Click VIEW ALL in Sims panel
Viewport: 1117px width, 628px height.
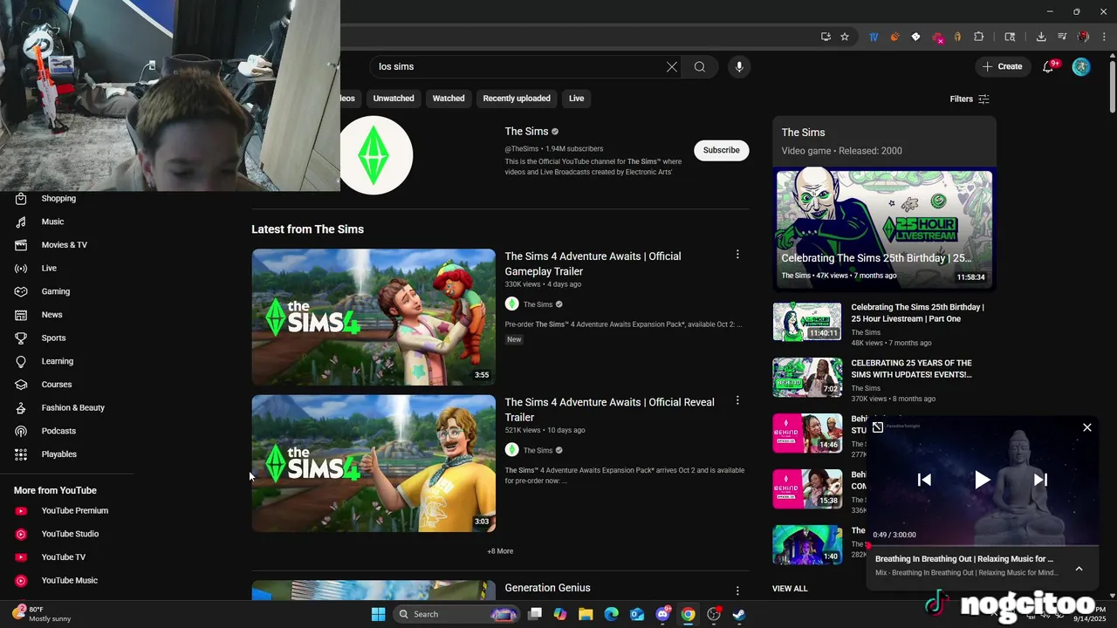pos(790,589)
